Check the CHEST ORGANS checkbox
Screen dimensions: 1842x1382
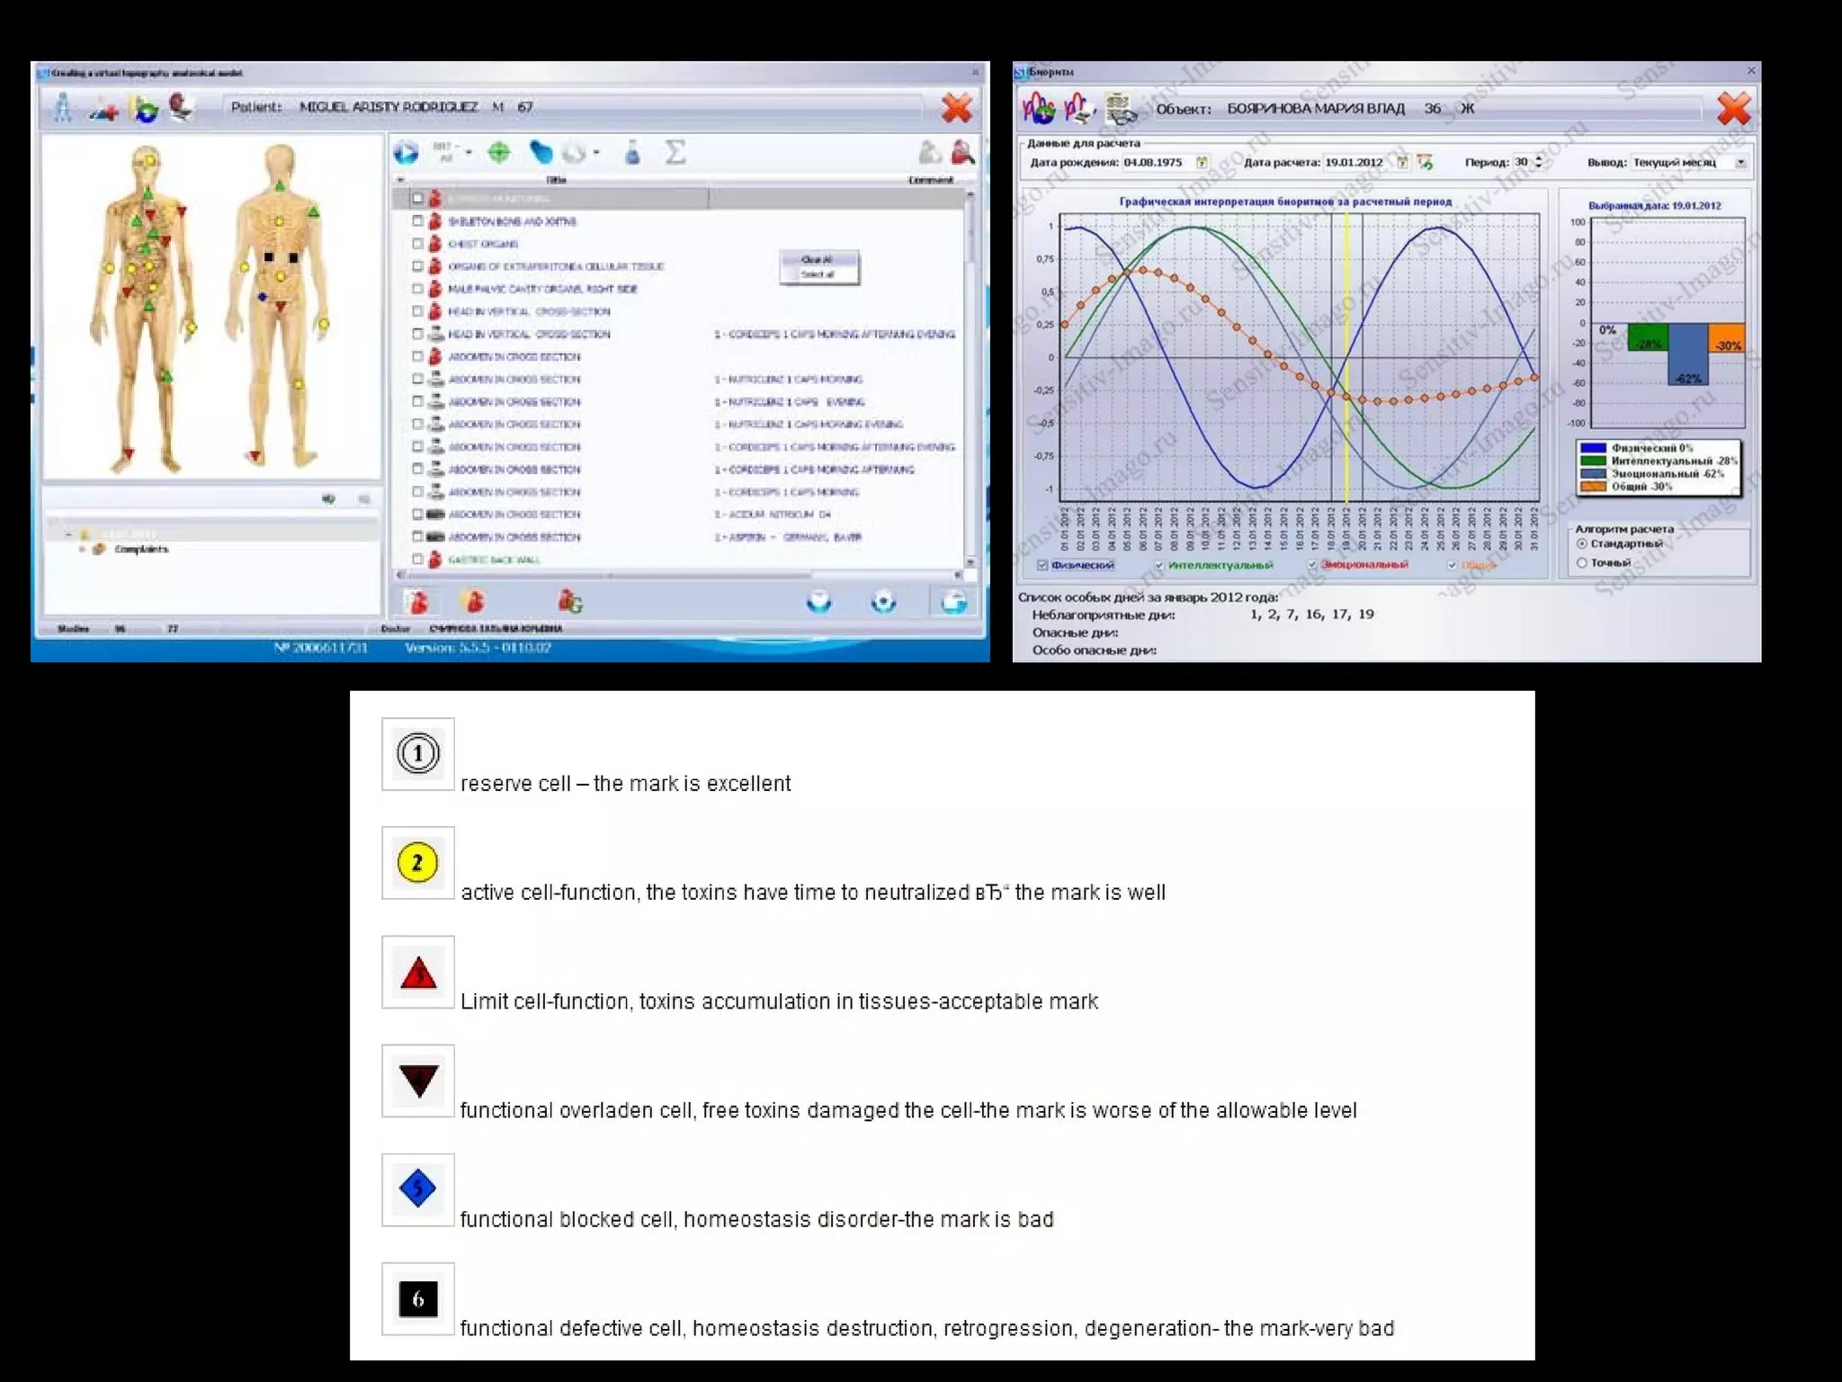coord(417,244)
